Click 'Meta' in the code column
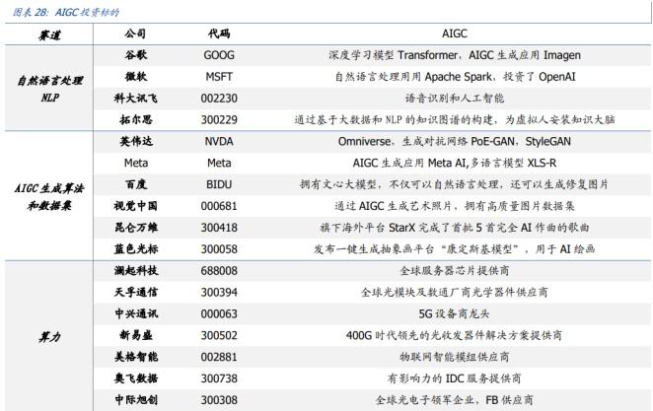 (x=219, y=163)
